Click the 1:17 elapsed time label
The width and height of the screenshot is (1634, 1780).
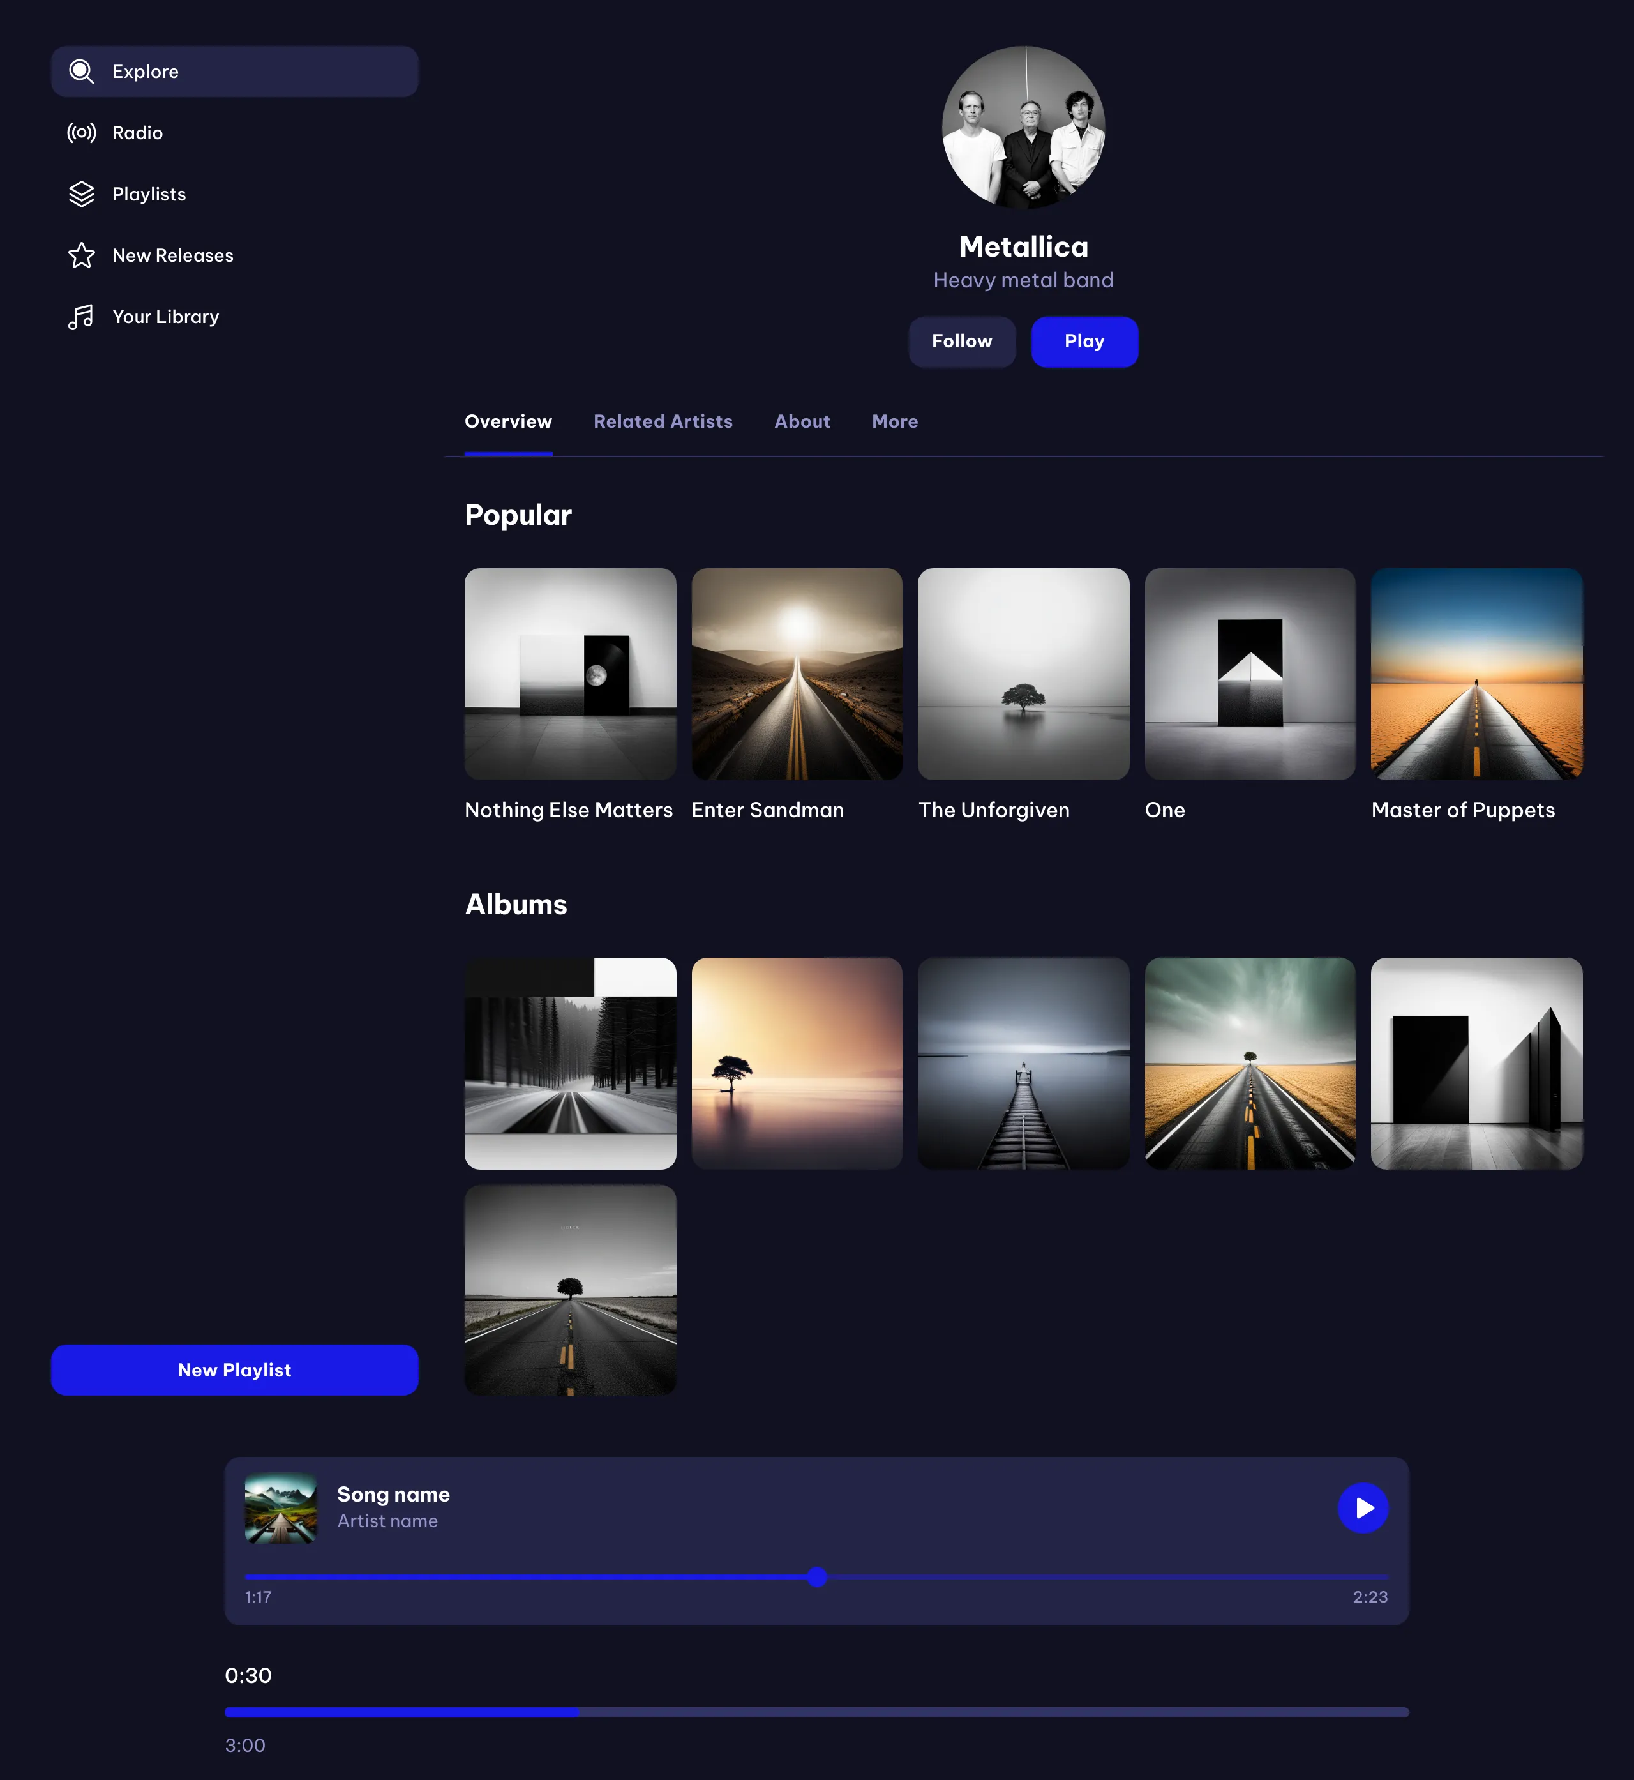point(259,1597)
